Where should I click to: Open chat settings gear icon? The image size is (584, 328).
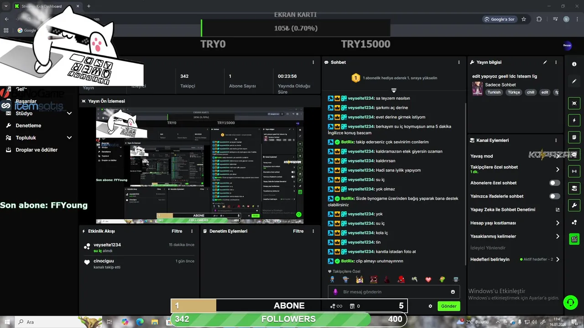coord(430,306)
